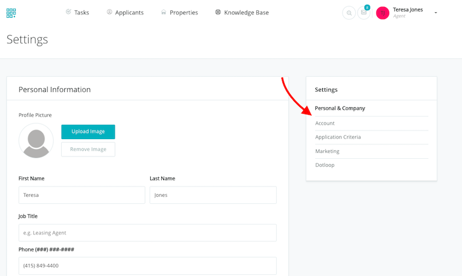Open the Account settings link

(325, 123)
